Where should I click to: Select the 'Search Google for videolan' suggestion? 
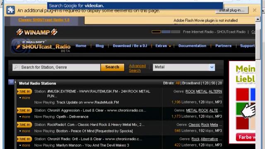[x=135, y=6]
